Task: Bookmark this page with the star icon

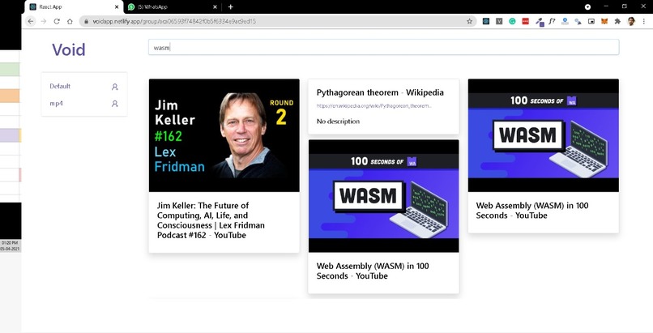Action: click(x=469, y=21)
